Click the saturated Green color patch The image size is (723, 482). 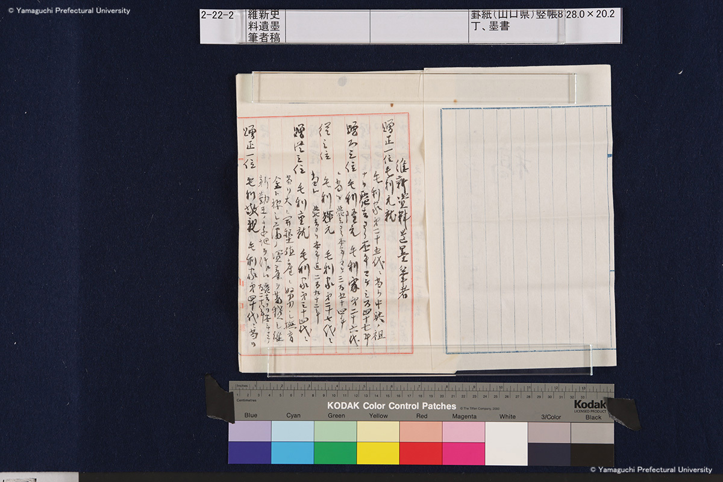pos(335,453)
